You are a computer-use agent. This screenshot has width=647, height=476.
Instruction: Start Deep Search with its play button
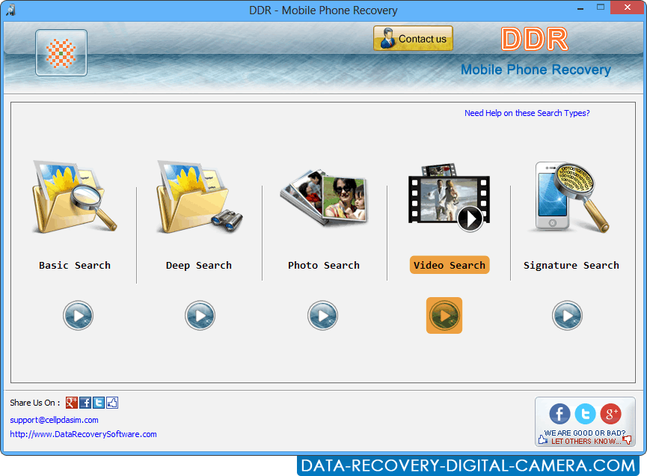click(200, 315)
